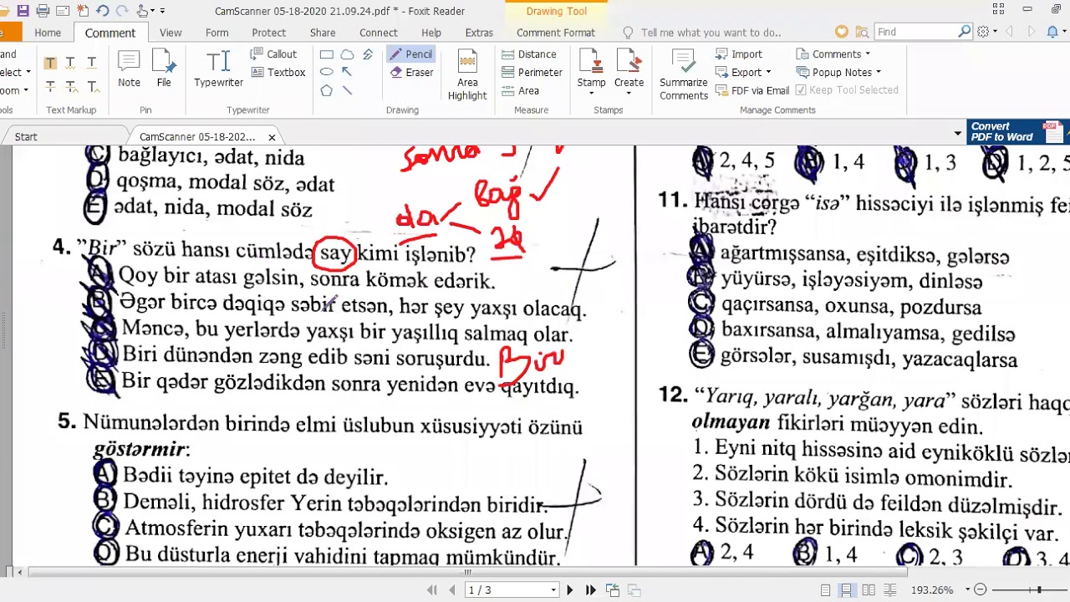Screen dimensions: 1070x602
Task: Select the Polyline drawing tool
Action: tap(367, 54)
